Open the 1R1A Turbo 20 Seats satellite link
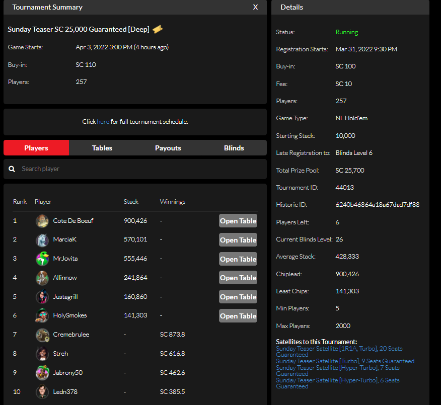Viewport: 441px width, 405px height. 339,352
